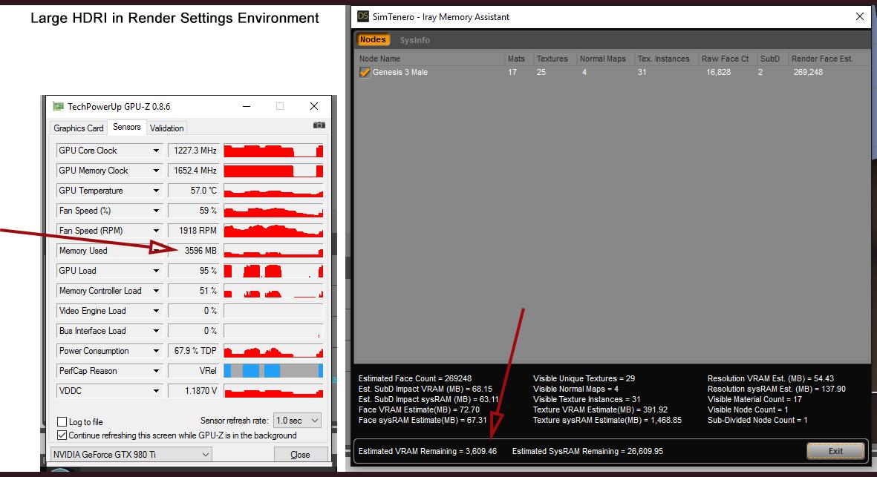Click the 57.0 °C temperature value
The height and width of the screenshot is (477, 877).
pyautogui.click(x=194, y=191)
